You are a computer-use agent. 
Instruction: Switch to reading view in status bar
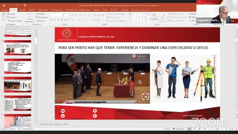(x=199, y=129)
